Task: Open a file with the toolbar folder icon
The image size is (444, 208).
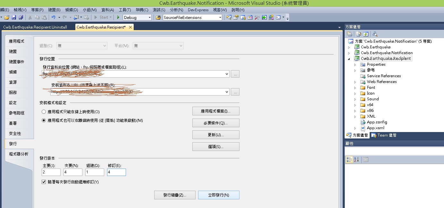Action: pyautogui.click(x=7, y=17)
